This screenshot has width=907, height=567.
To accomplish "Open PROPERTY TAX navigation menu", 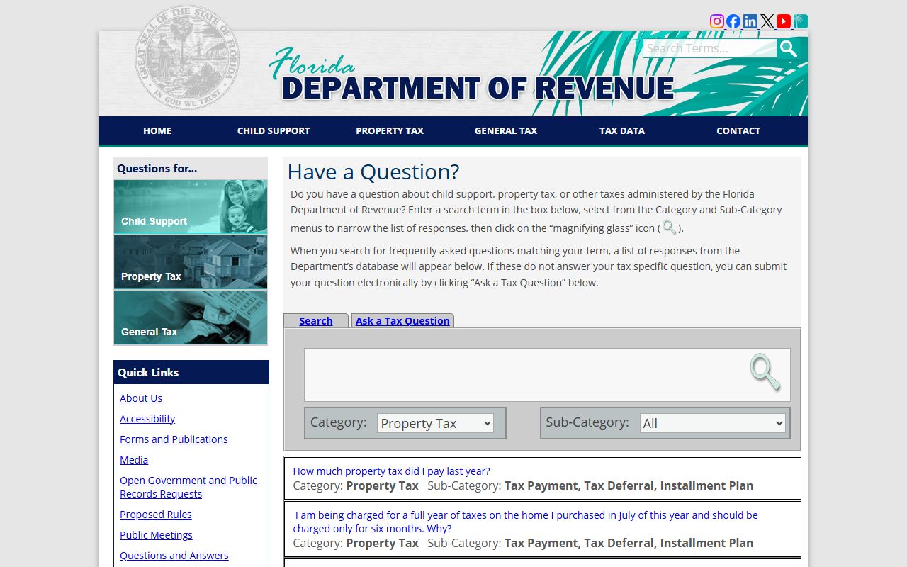I will pyautogui.click(x=390, y=130).
